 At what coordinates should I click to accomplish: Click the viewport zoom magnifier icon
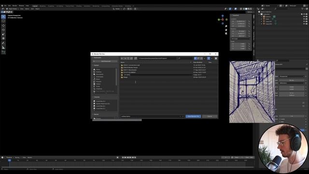[x=226, y=26]
